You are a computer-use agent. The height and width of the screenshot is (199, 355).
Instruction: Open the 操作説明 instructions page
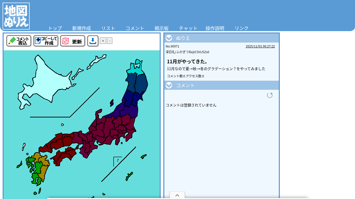coord(215,28)
